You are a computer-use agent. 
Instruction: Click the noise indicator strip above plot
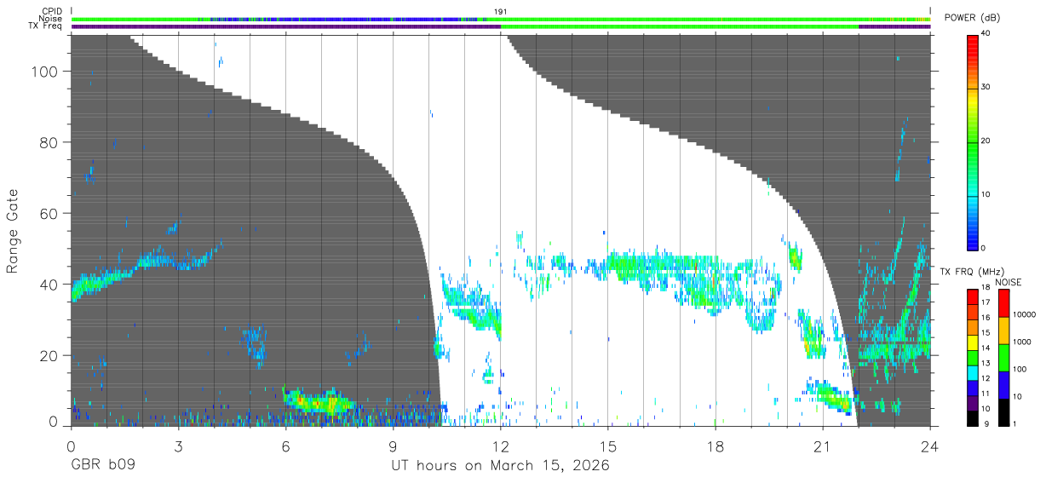click(x=500, y=19)
